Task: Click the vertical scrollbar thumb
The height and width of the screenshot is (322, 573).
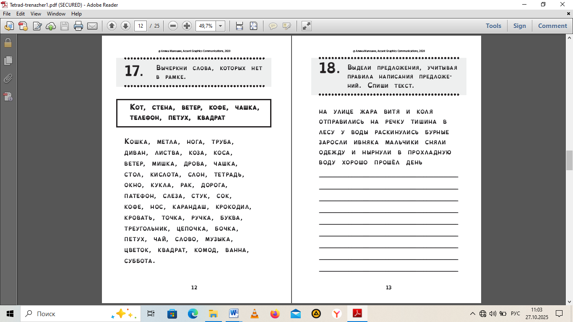Action: click(569, 160)
